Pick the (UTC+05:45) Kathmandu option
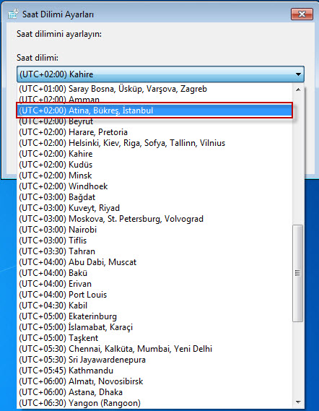 click(154, 371)
